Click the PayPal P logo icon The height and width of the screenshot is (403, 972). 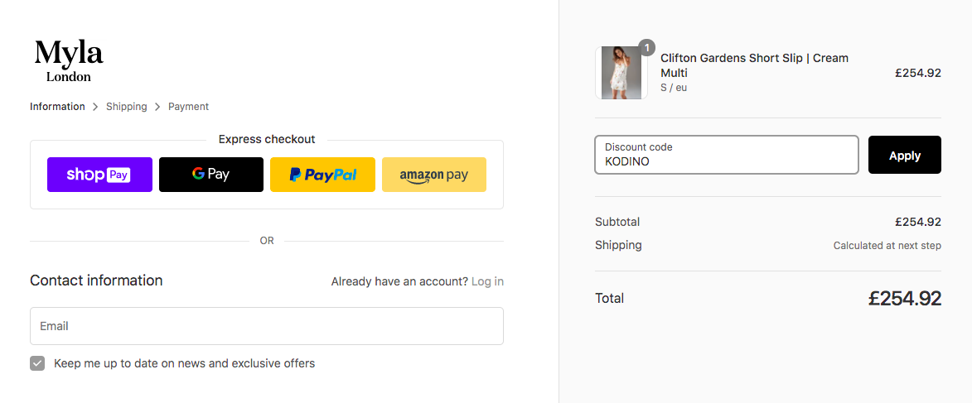pyautogui.click(x=296, y=175)
